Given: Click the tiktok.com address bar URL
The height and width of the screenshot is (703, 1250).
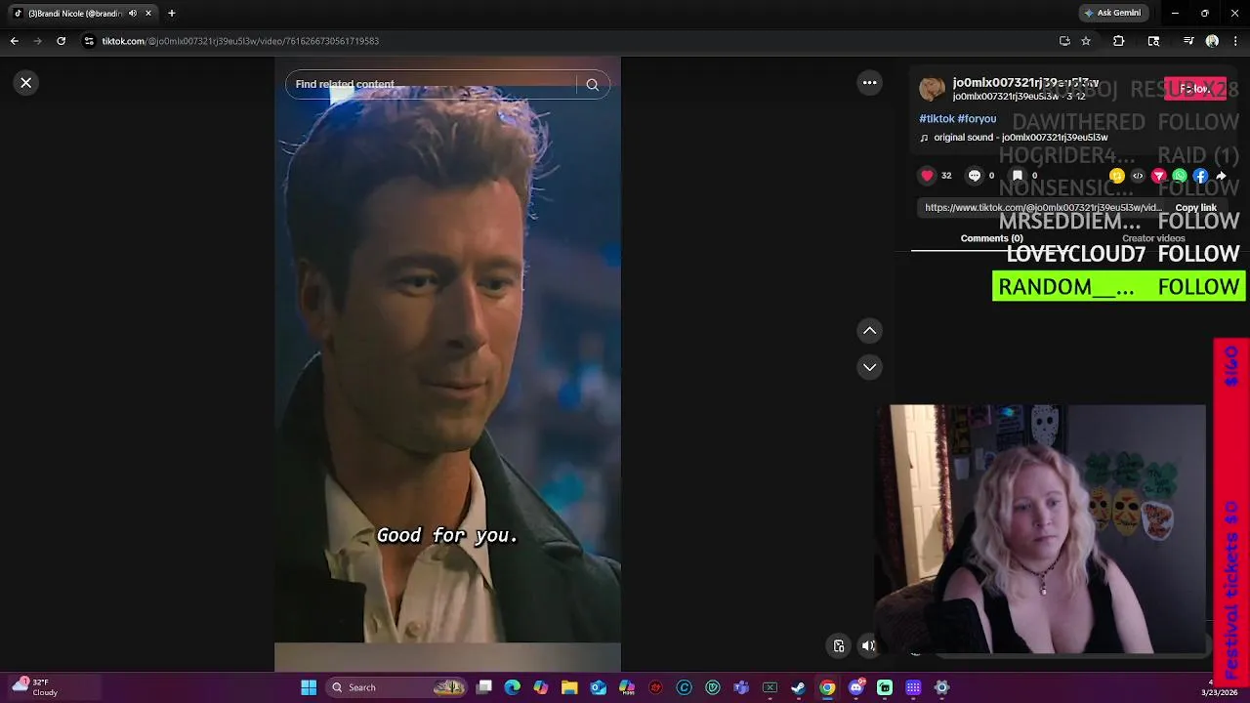Looking at the screenshot, I should (x=240, y=41).
